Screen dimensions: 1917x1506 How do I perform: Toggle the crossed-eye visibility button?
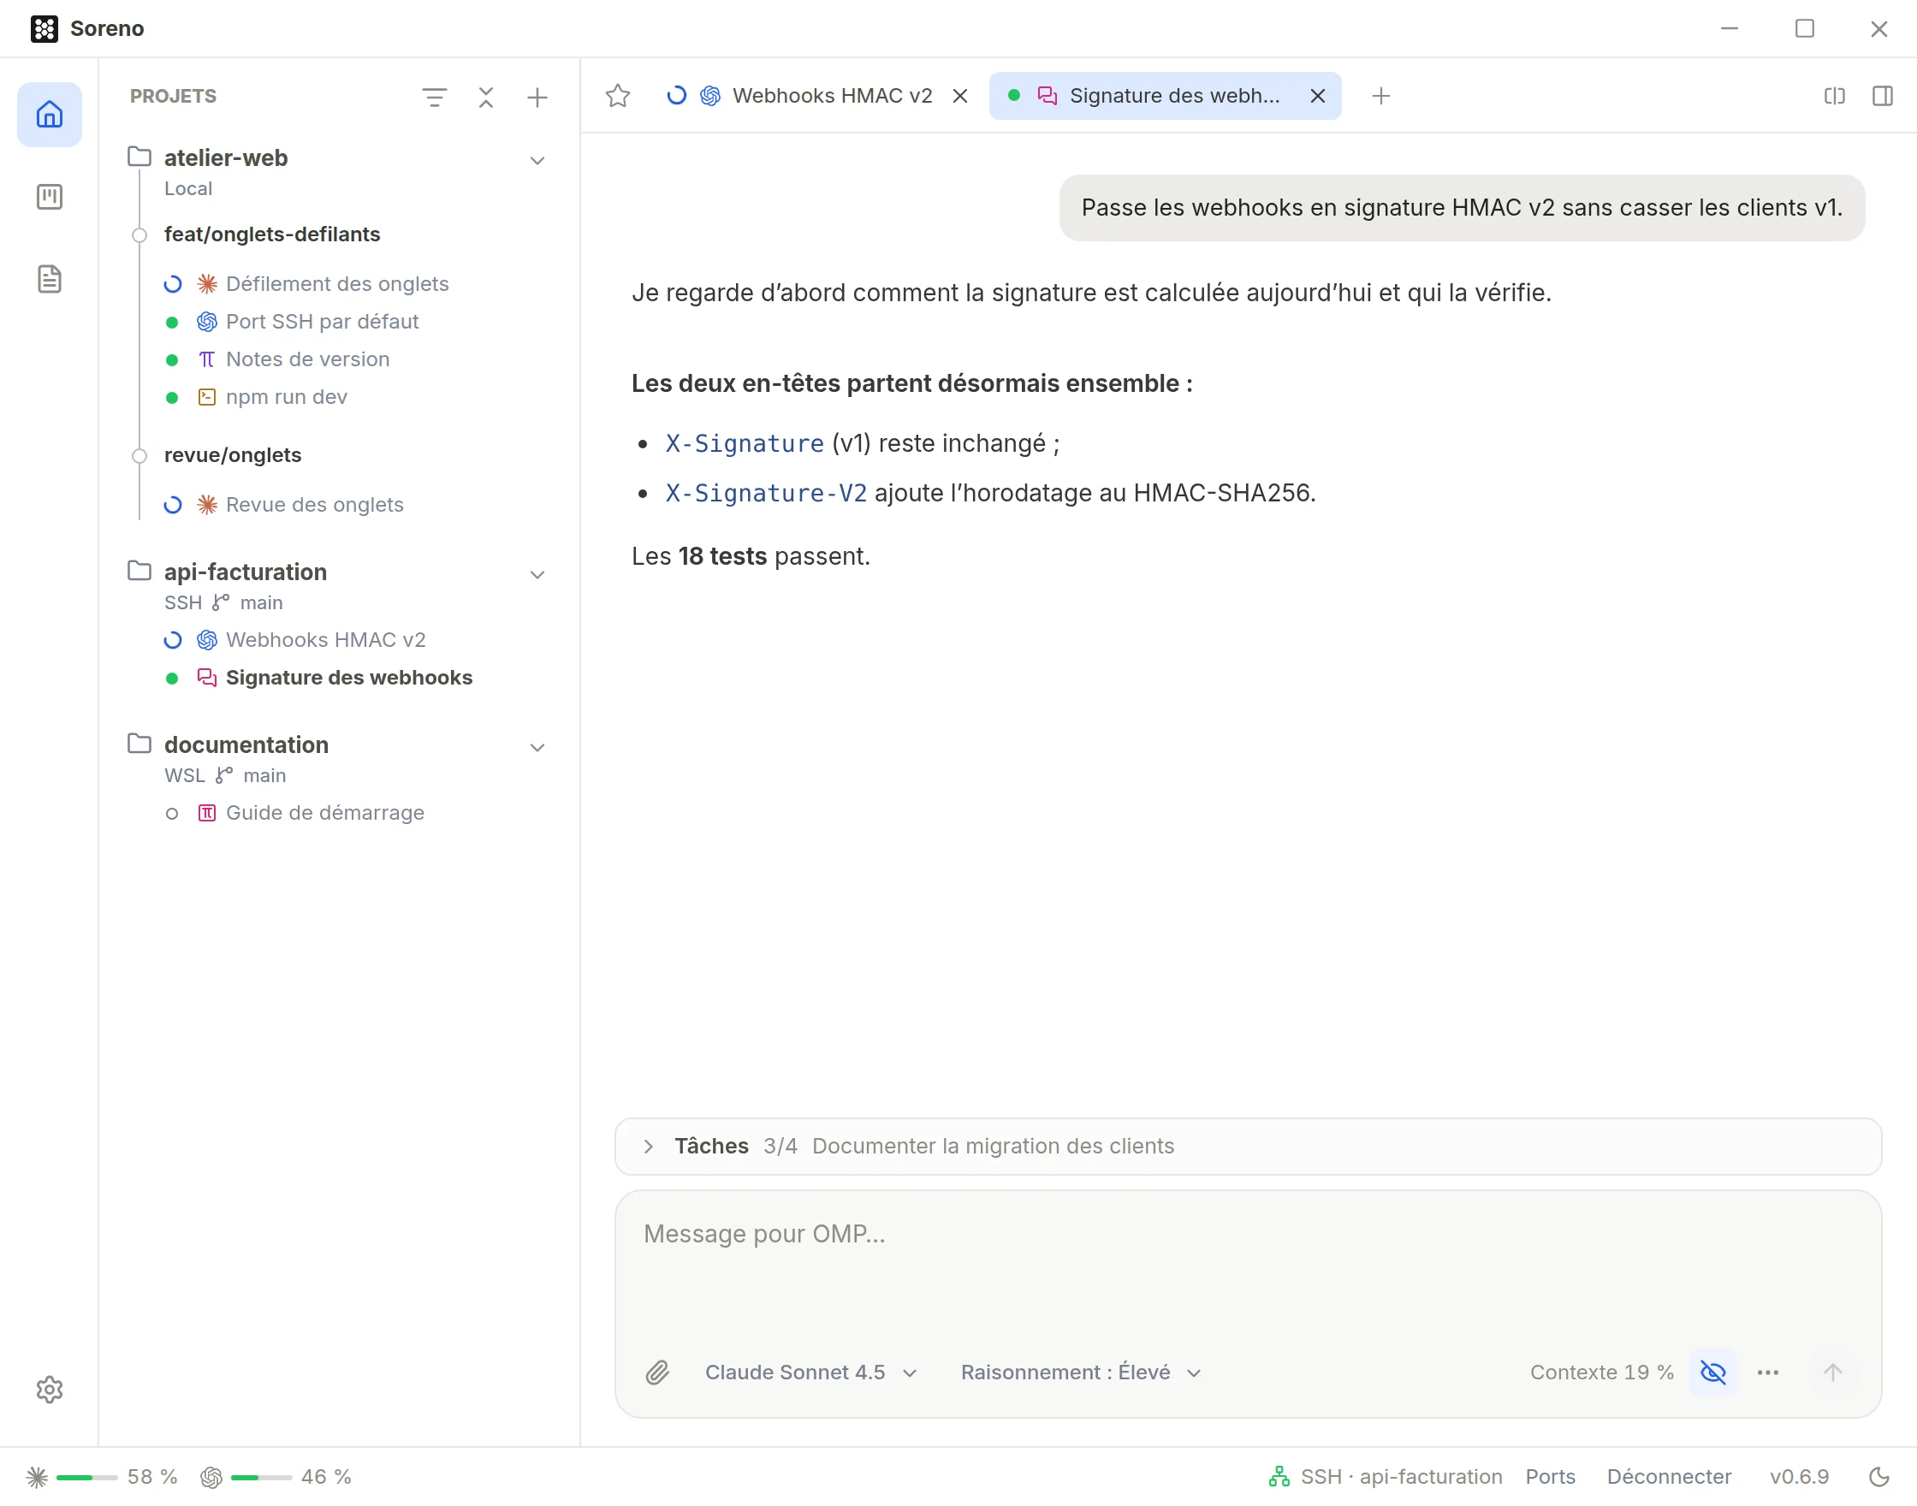point(1712,1372)
